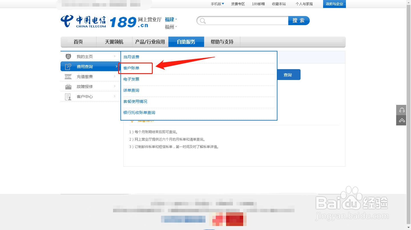411x230 pixels.
Task: Click the 我的主页 shield icon
Action: [68, 56]
